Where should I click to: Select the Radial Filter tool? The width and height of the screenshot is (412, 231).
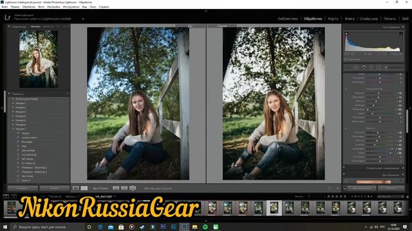tap(379, 67)
